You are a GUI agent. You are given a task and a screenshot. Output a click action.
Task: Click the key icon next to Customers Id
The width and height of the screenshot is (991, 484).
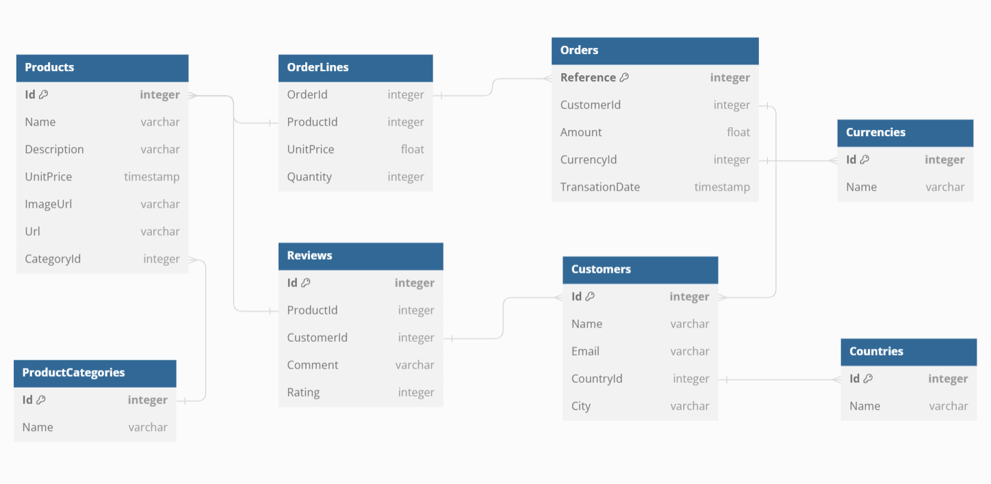tap(590, 297)
